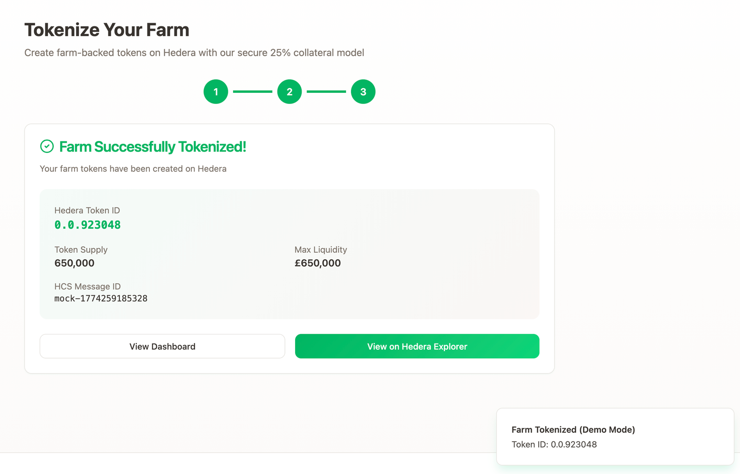740x474 pixels.
Task: Select step 2 circle in progress indicator
Action: pos(290,91)
